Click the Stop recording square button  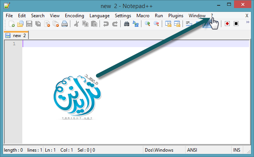point(236,24)
